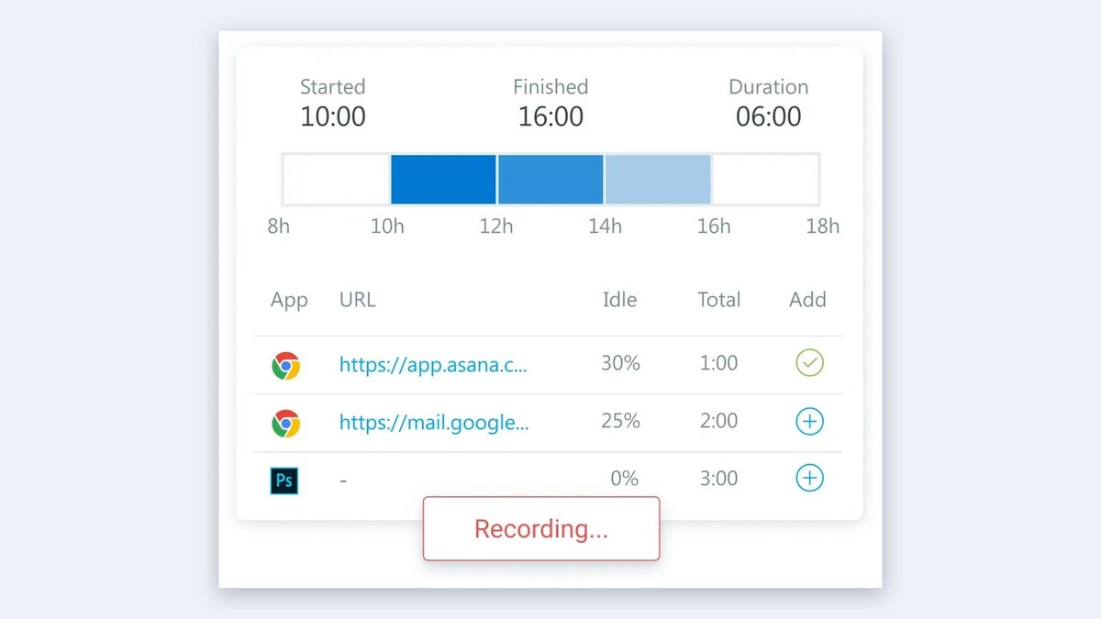This screenshot has height=619, width=1101.
Task: Click the Add column header
Action: click(807, 299)
